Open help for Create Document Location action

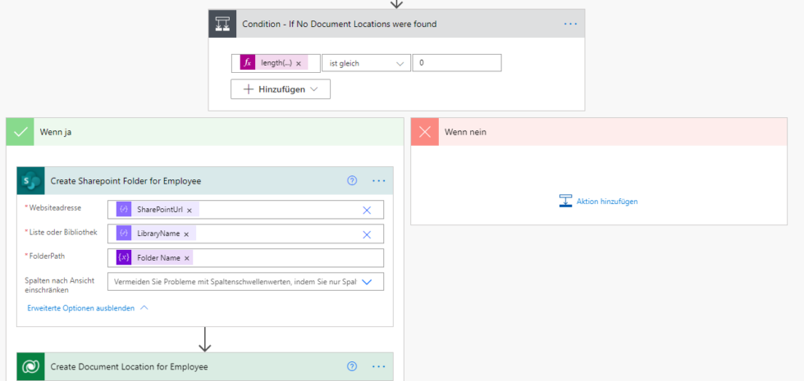click(x=353, y=367)
